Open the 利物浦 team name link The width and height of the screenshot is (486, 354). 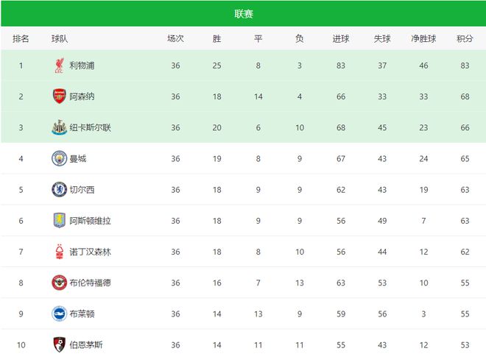tap(82, 66)
